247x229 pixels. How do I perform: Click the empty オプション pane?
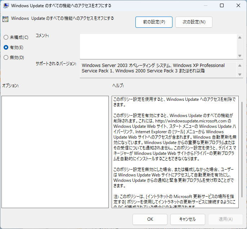(55, 152)
